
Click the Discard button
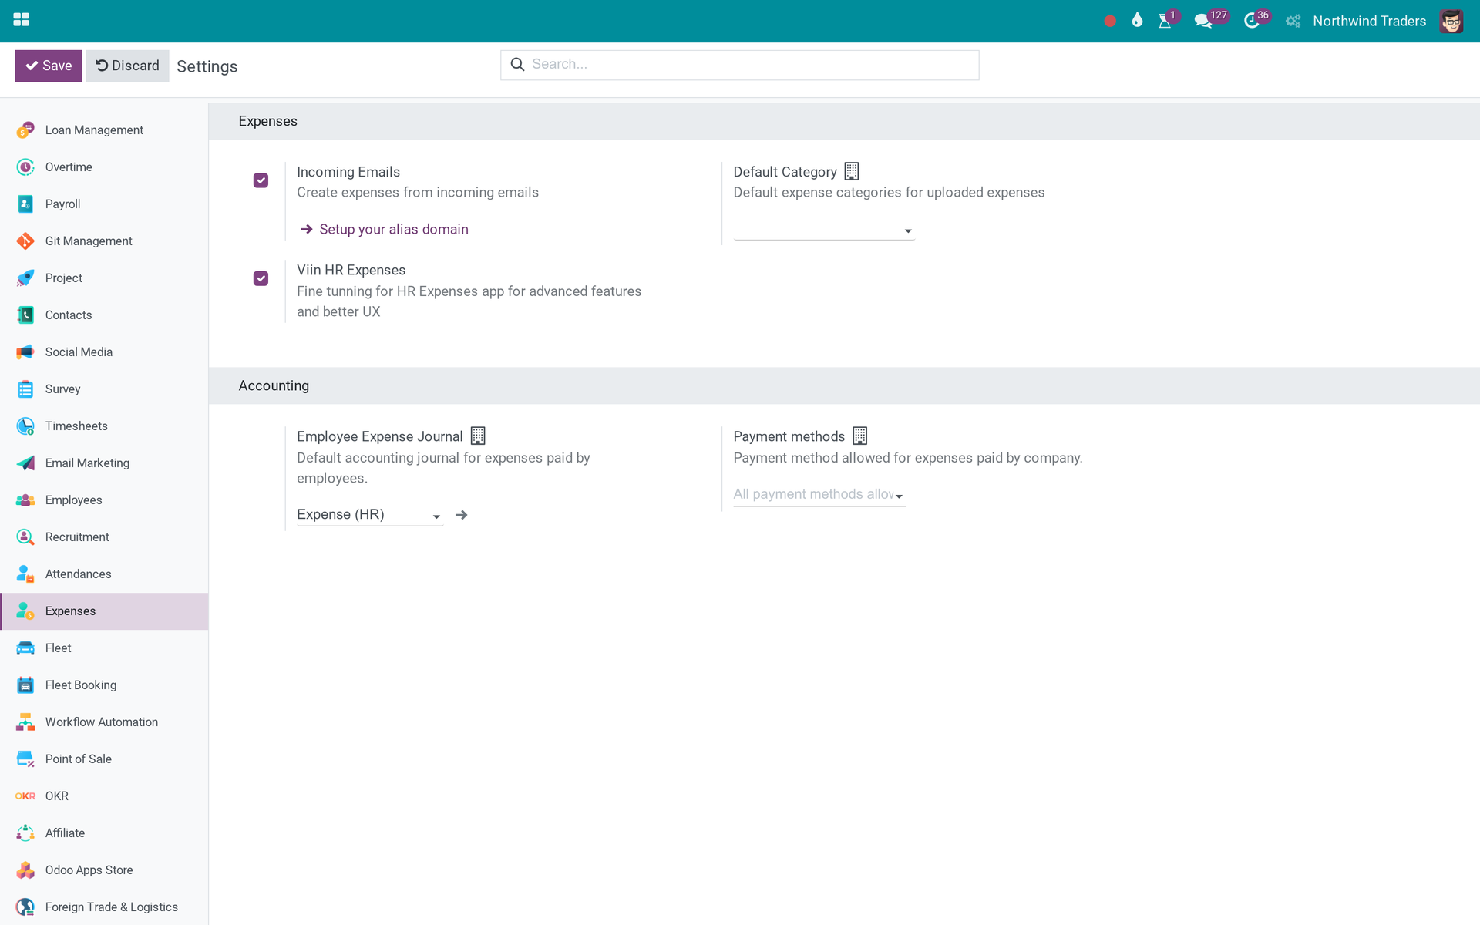(127, 66)
